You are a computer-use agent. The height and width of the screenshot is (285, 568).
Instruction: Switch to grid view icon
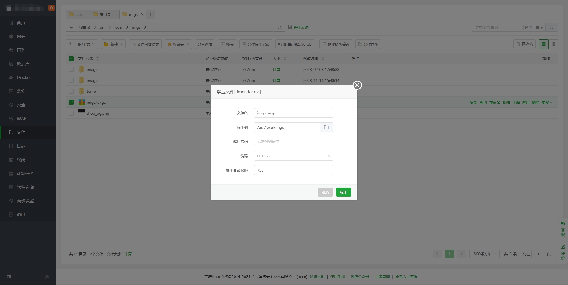coord(553,44)
